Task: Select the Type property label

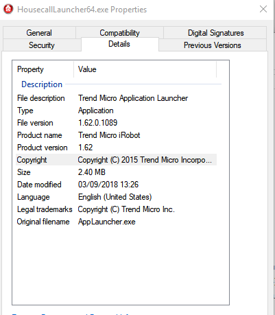Action: (25, 110)
